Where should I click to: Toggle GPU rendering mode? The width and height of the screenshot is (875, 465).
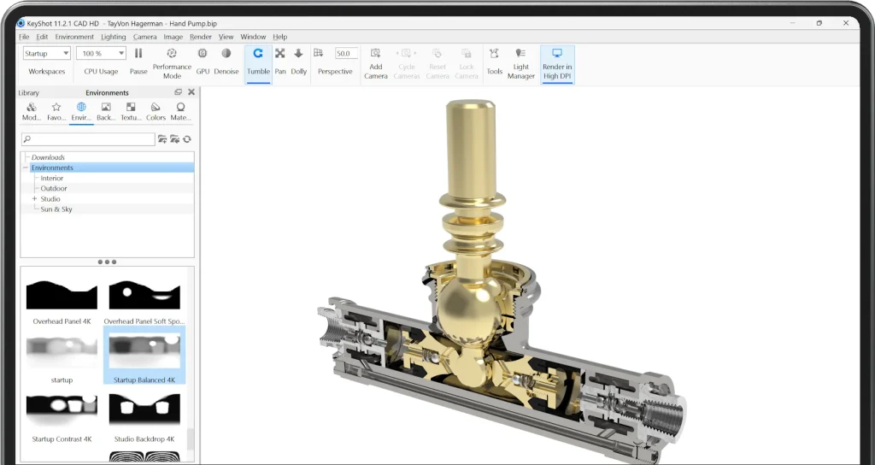click(203, 54)
